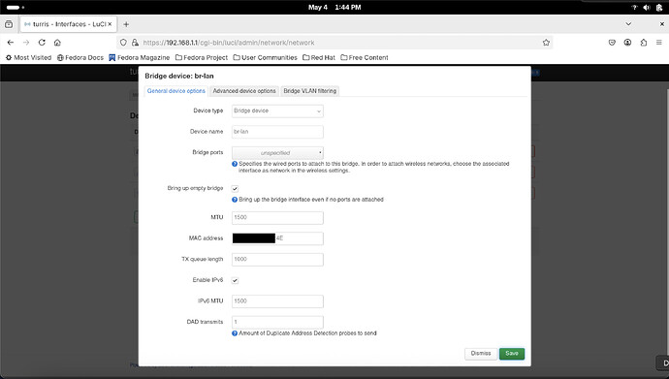The width and height of the screenshot is (669, 379).
Task: Expand the list all tabs chevron
Action: tap(628, 24)
